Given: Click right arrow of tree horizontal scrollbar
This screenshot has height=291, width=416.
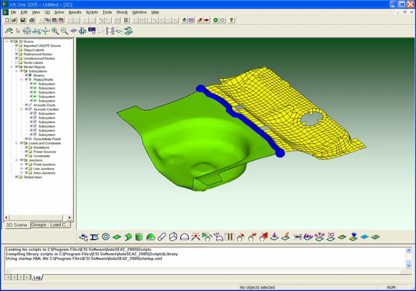Looking at the screenshot, I should click(70, 218).
